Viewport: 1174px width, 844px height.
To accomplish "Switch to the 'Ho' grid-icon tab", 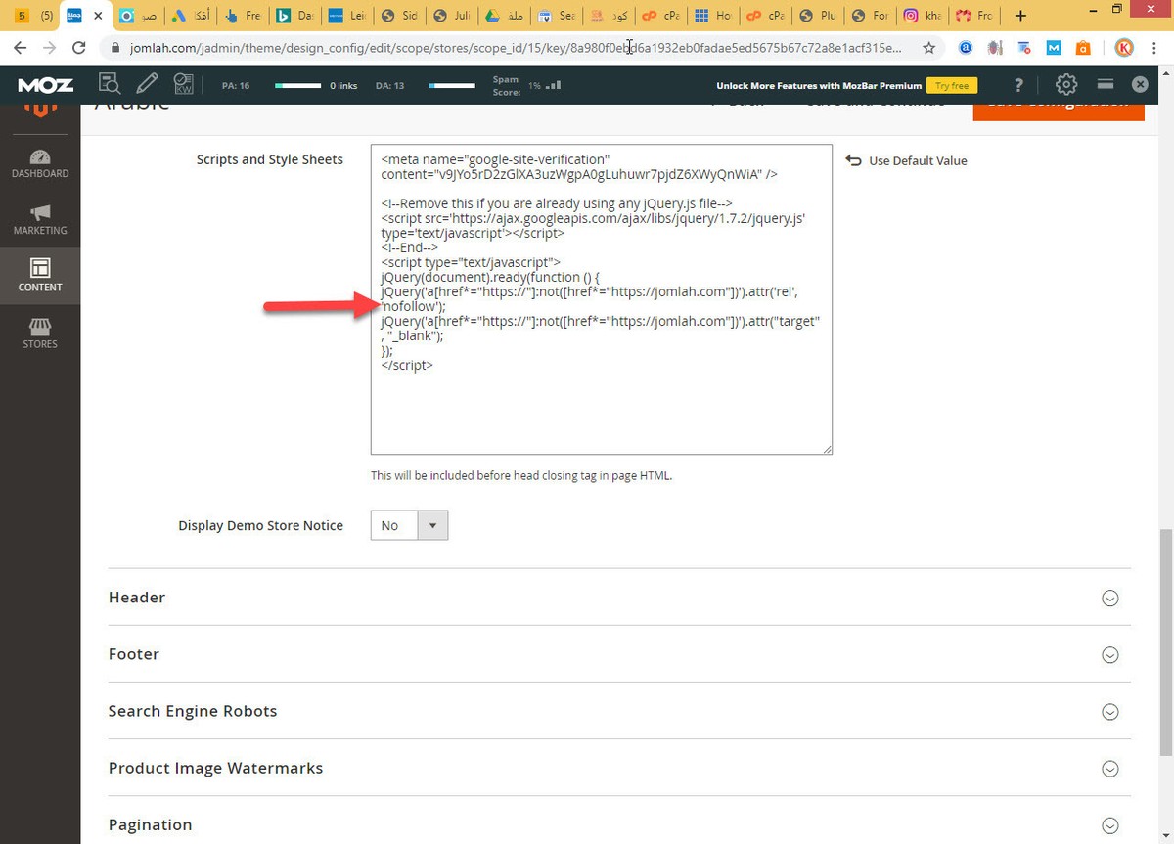I will tap(711, 16).
